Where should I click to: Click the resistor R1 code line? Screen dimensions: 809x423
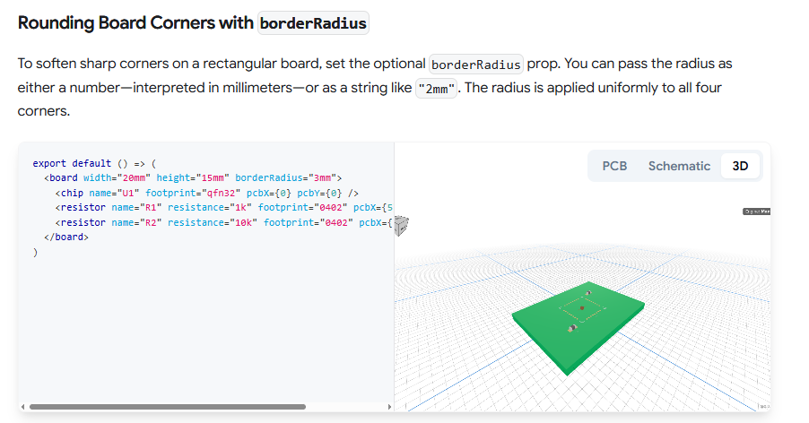224,207
